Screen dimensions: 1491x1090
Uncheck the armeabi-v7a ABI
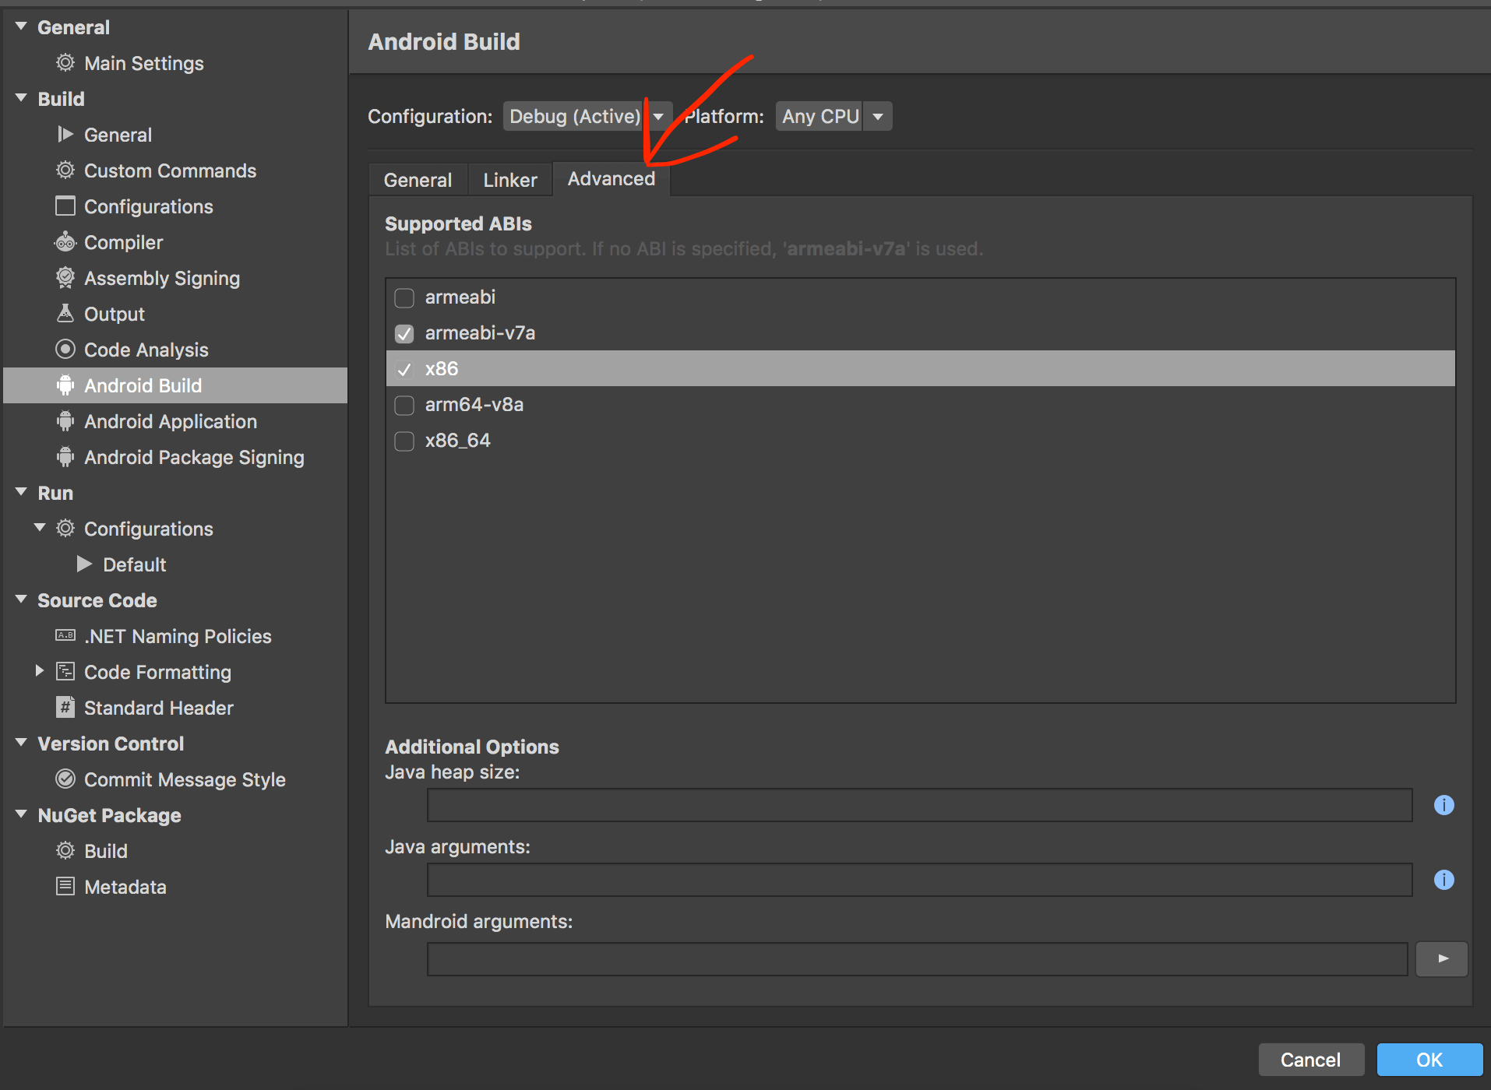404,333
